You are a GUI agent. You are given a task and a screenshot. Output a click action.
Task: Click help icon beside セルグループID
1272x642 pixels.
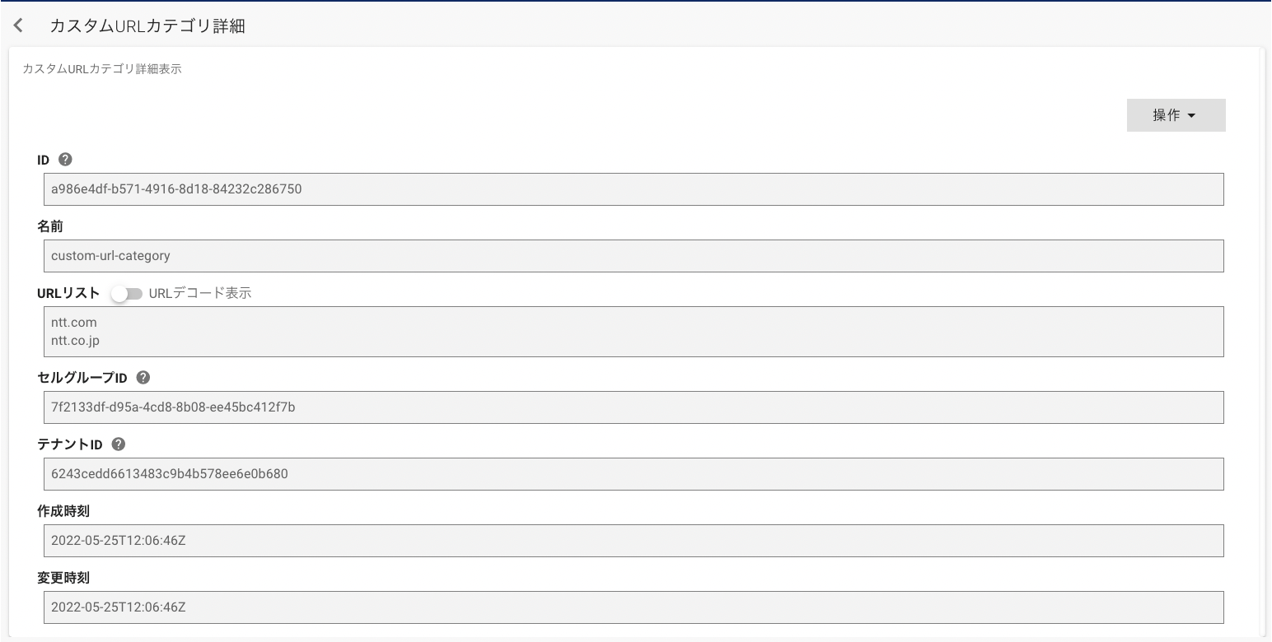pyautogui.click(x=143, y=378)
